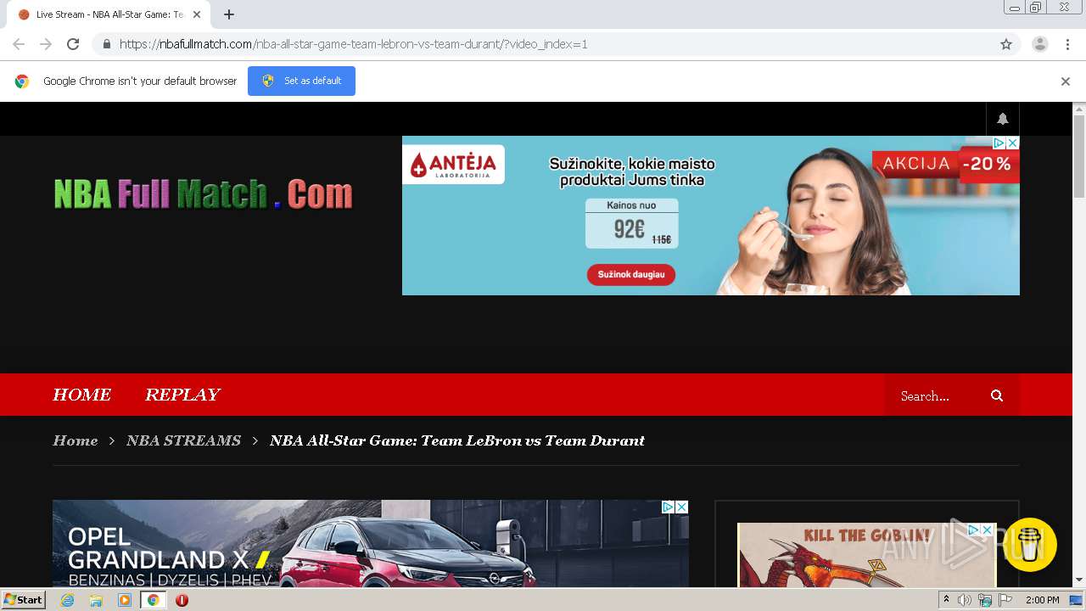Set Chrome as default browser
The width and height of the screenshot is (1086, 611).
301,81
